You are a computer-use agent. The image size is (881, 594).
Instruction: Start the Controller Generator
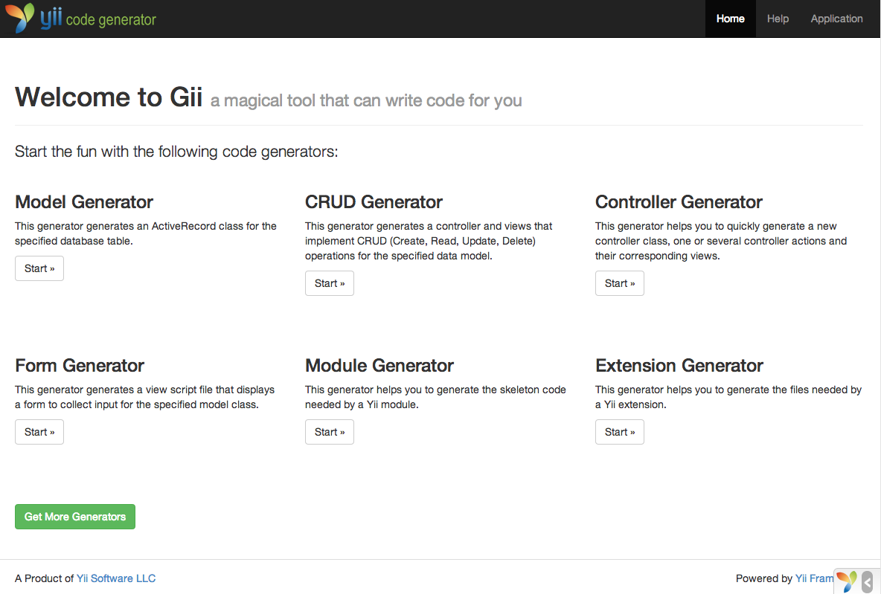(x=619, y=283)
